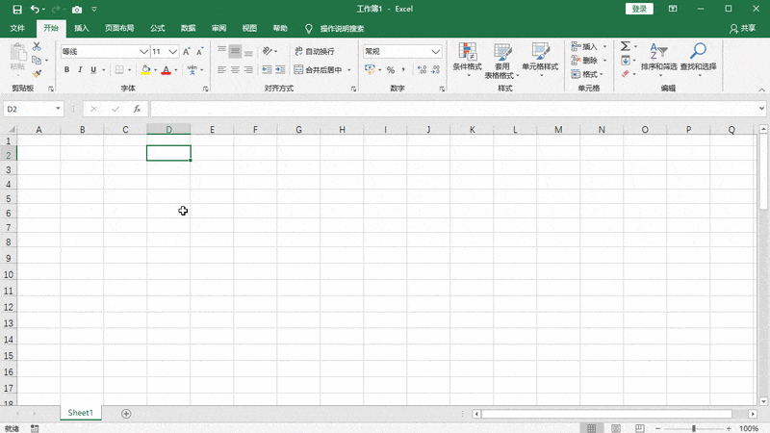Open the Name Box dropdown arrow
Screen dimensions: 770x433
tap(59, 109)
